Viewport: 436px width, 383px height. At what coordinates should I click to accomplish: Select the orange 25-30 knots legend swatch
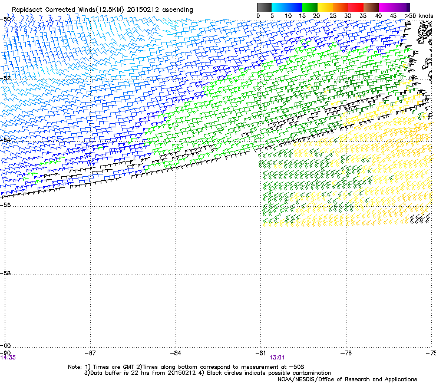(x=341, y=7)
